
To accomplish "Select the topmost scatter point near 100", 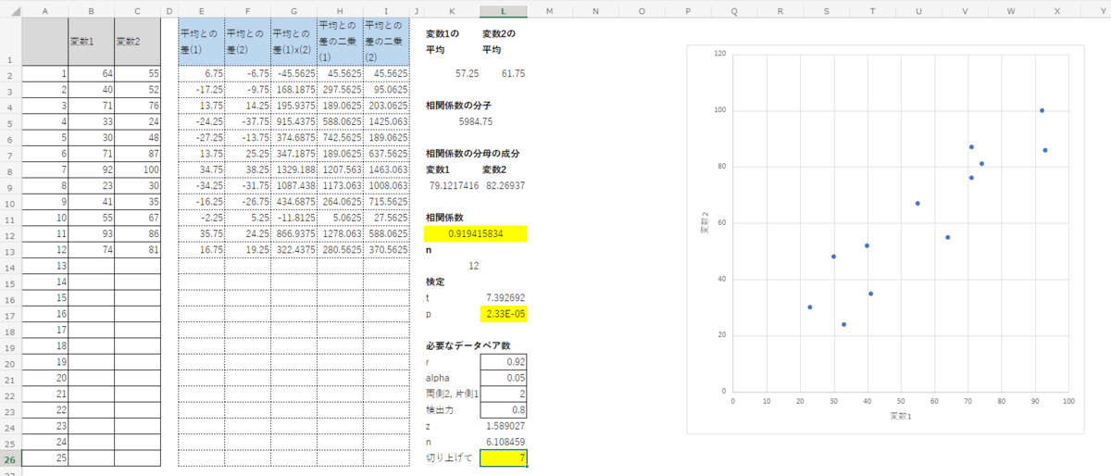I will tap(1042, 110).
